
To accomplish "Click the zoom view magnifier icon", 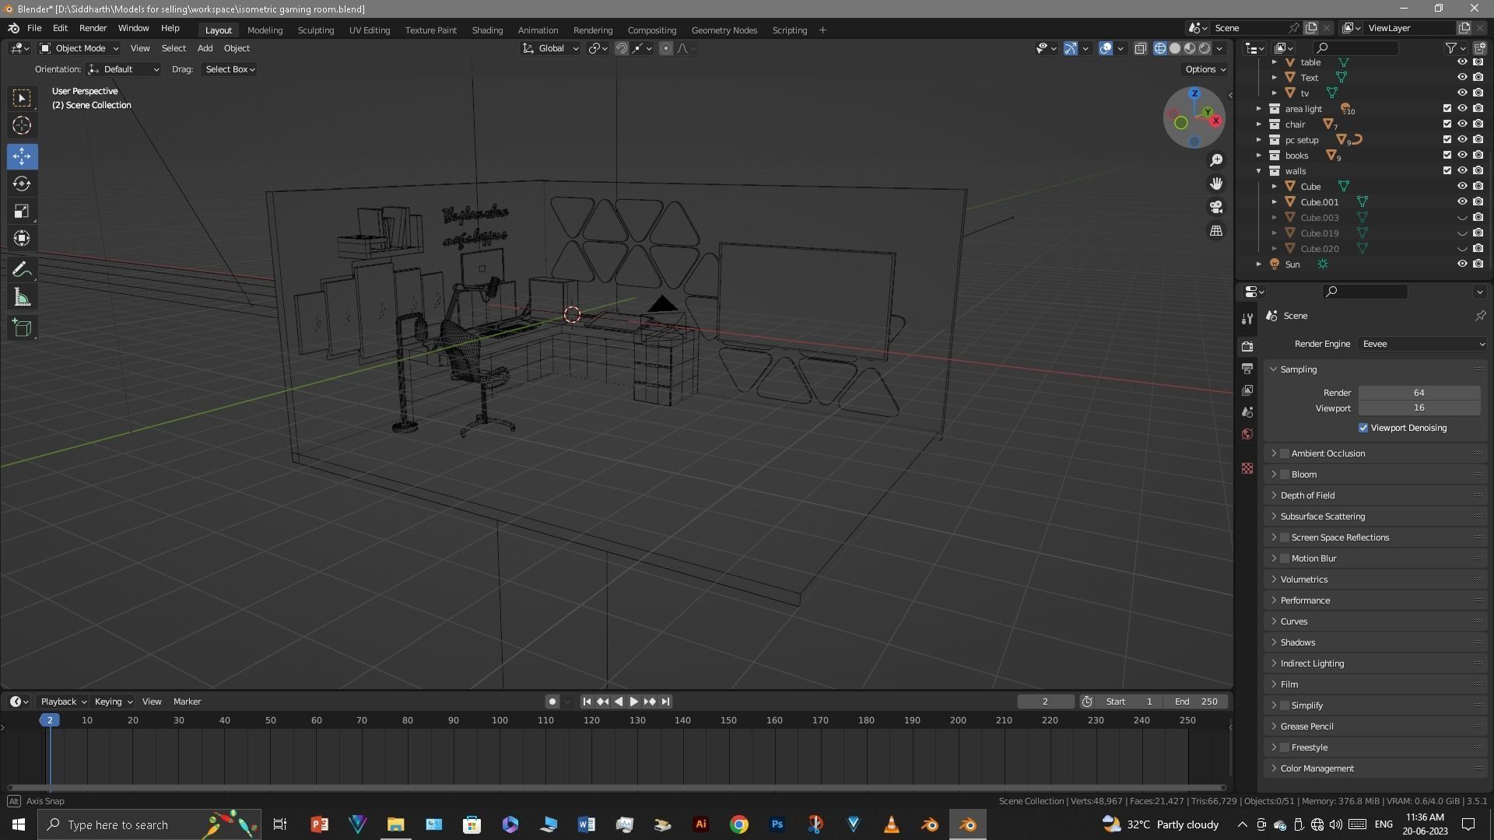I will pyautogui.click(x=1216, y=160).
